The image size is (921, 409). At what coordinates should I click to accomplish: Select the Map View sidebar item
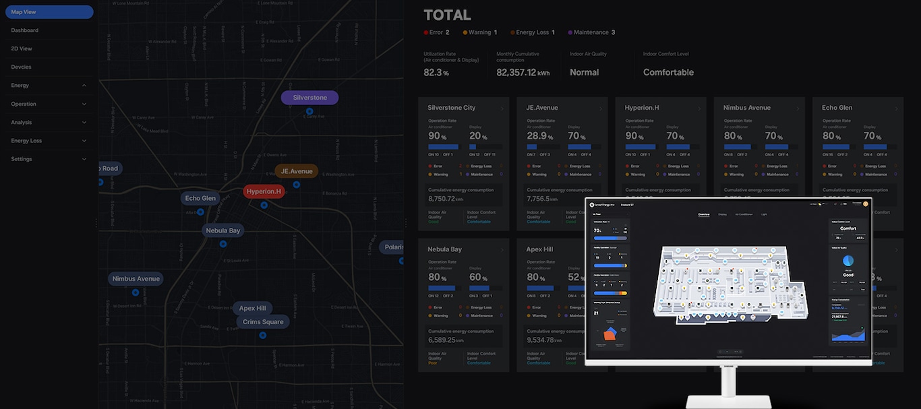coord(49,11)
